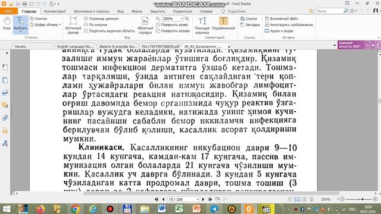
Task: Select the Hand (Рука) tool
Action: point(7,24)
